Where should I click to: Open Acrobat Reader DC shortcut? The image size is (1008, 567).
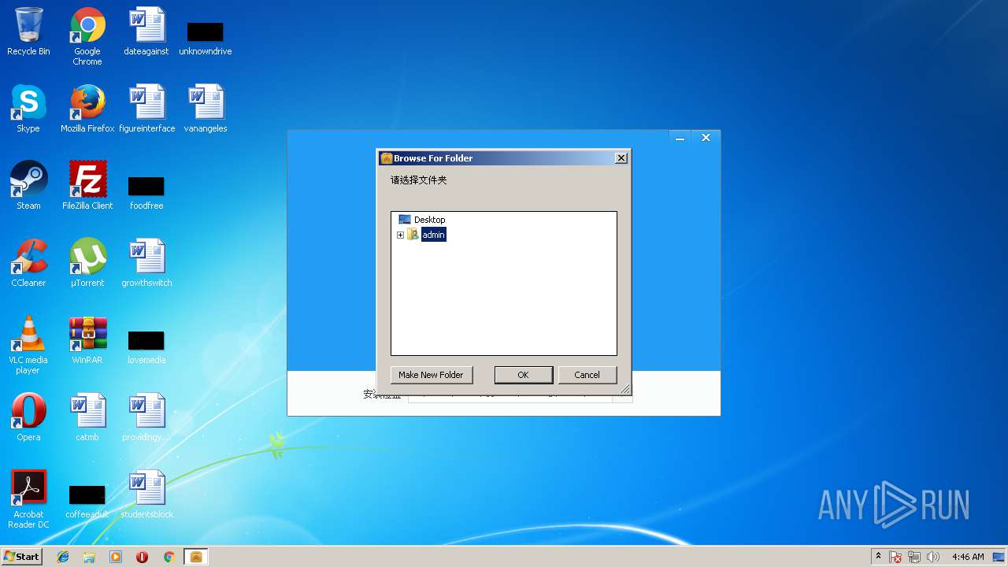click(x=28, y=499)
